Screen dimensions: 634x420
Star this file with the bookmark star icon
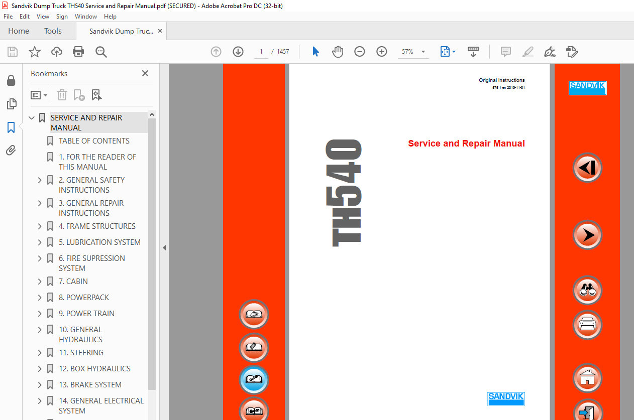click(35, 52)
